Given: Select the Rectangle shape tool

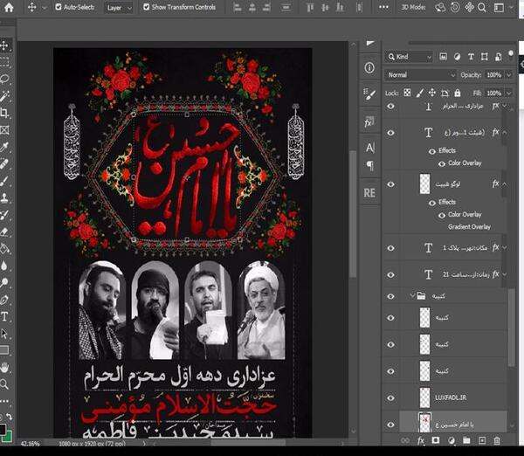Looking at the screenshot, I should pos(4,350).
